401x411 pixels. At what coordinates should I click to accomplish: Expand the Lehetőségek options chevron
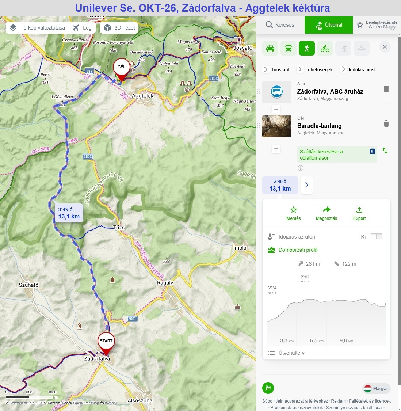pos(315,69)
